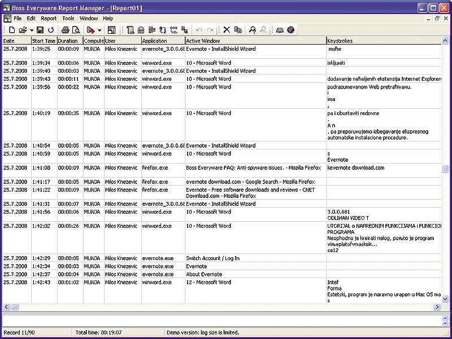
Task: Click the grayed Find Next icon
Action: [x=263, y=30]
